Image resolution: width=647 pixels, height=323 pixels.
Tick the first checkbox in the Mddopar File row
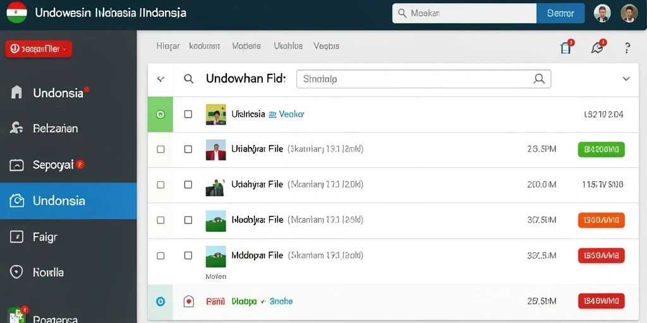coord(160,256)
